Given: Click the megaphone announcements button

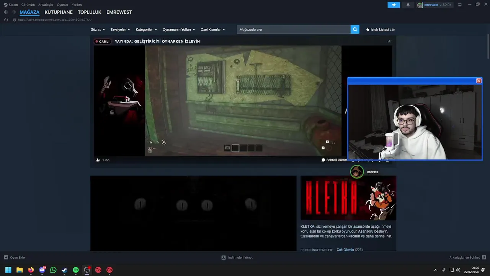Looking at the screenshot, I should [394, 5].
